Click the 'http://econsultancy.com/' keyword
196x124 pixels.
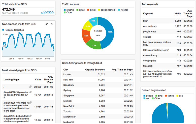pos(156,50)
